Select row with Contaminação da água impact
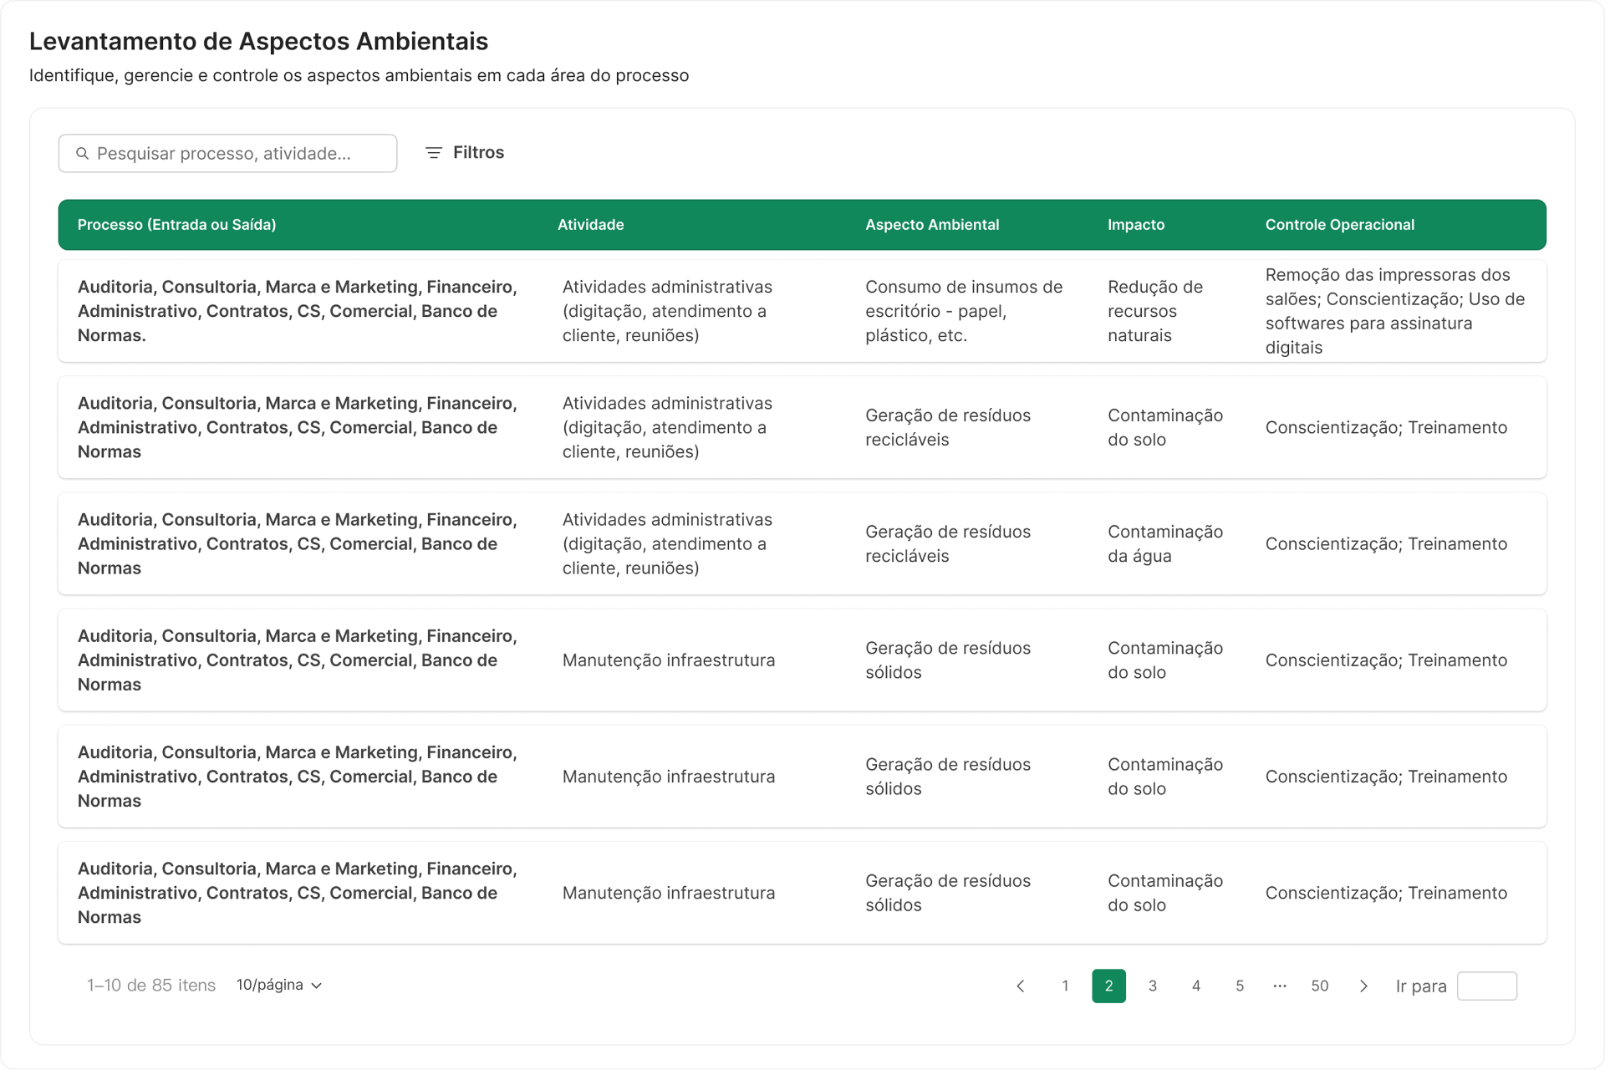 click(x=1164, y=544)
